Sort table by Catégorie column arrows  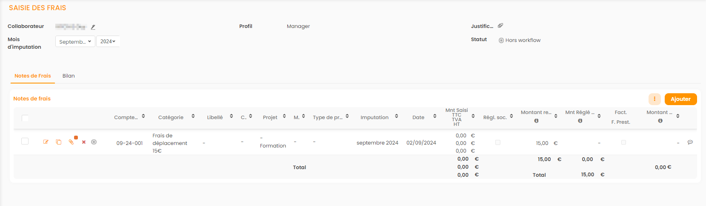click(193, 116)
